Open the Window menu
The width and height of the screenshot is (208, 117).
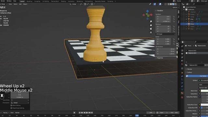tap(9, 1)
